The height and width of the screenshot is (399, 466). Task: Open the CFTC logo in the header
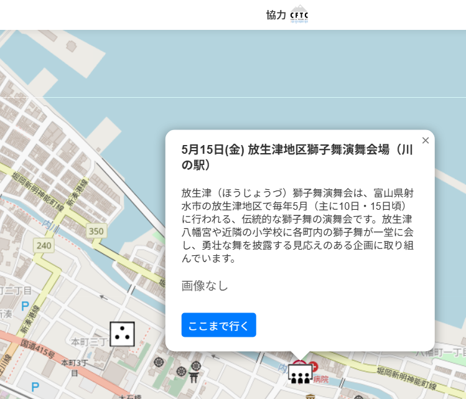(299, 14)
